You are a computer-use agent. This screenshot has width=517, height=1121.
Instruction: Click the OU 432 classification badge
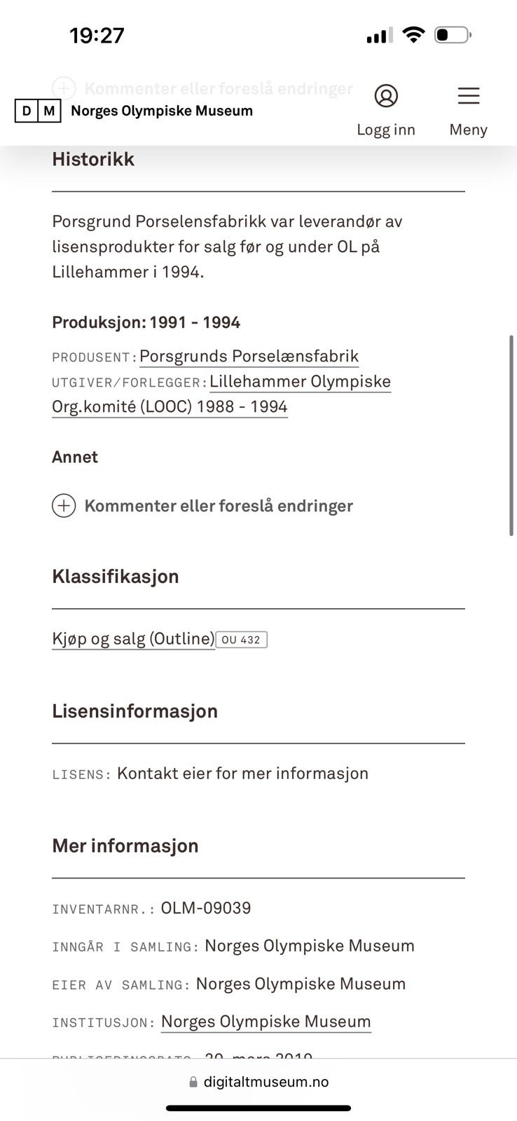(242, 640)
